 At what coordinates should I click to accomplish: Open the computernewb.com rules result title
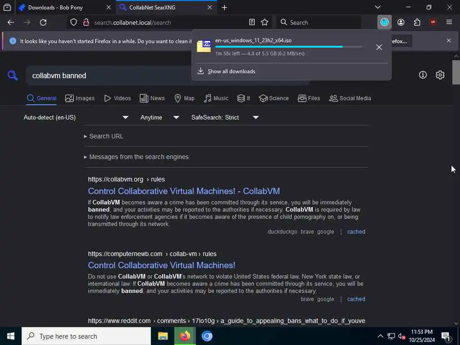pyautogui.click(x=162, y=265)
